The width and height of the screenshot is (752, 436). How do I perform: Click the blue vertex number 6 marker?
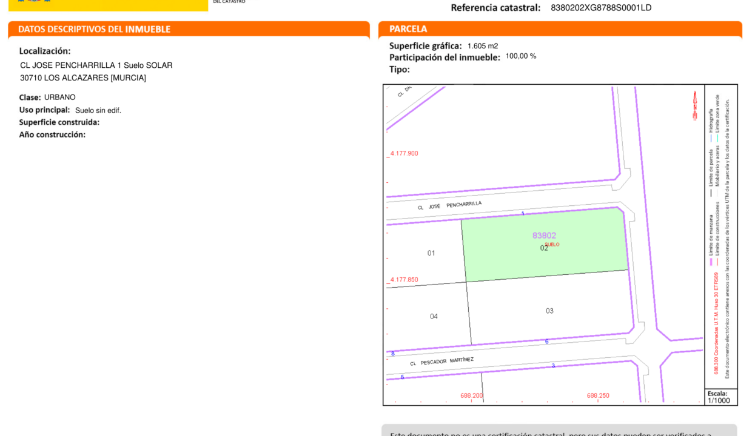click(x=546, y=342)
